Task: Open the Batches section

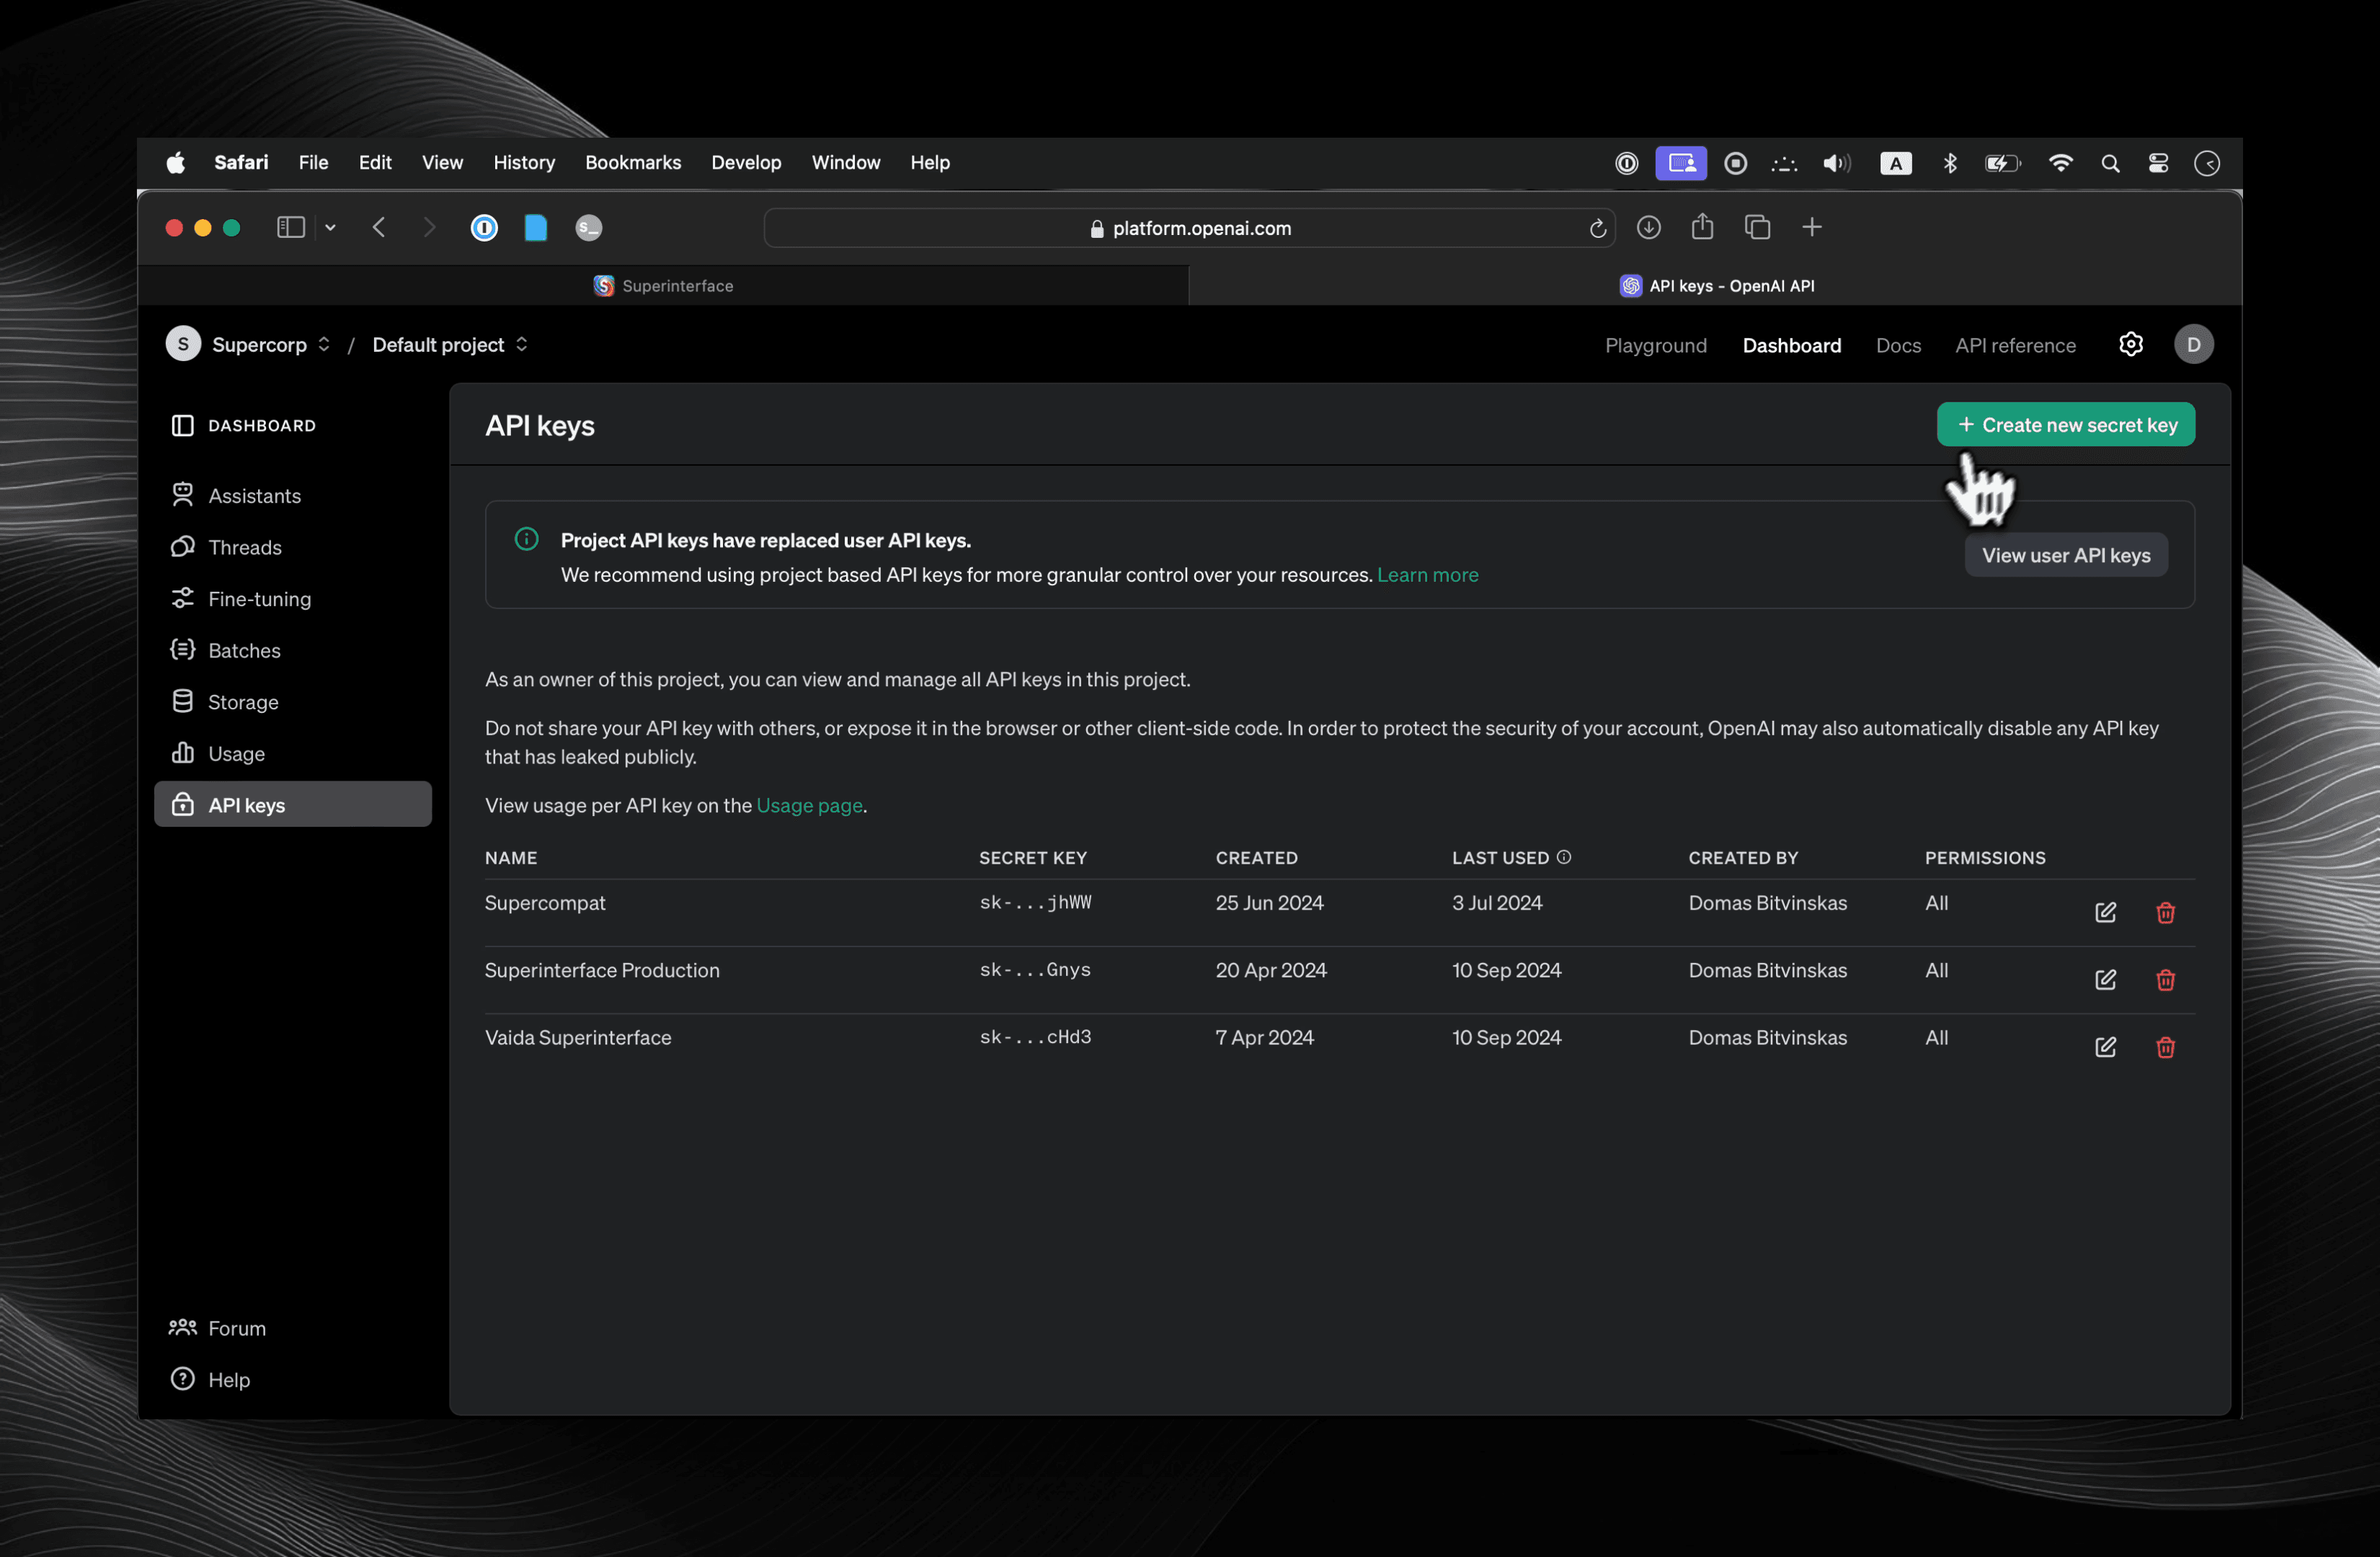Action: point(244,650)
